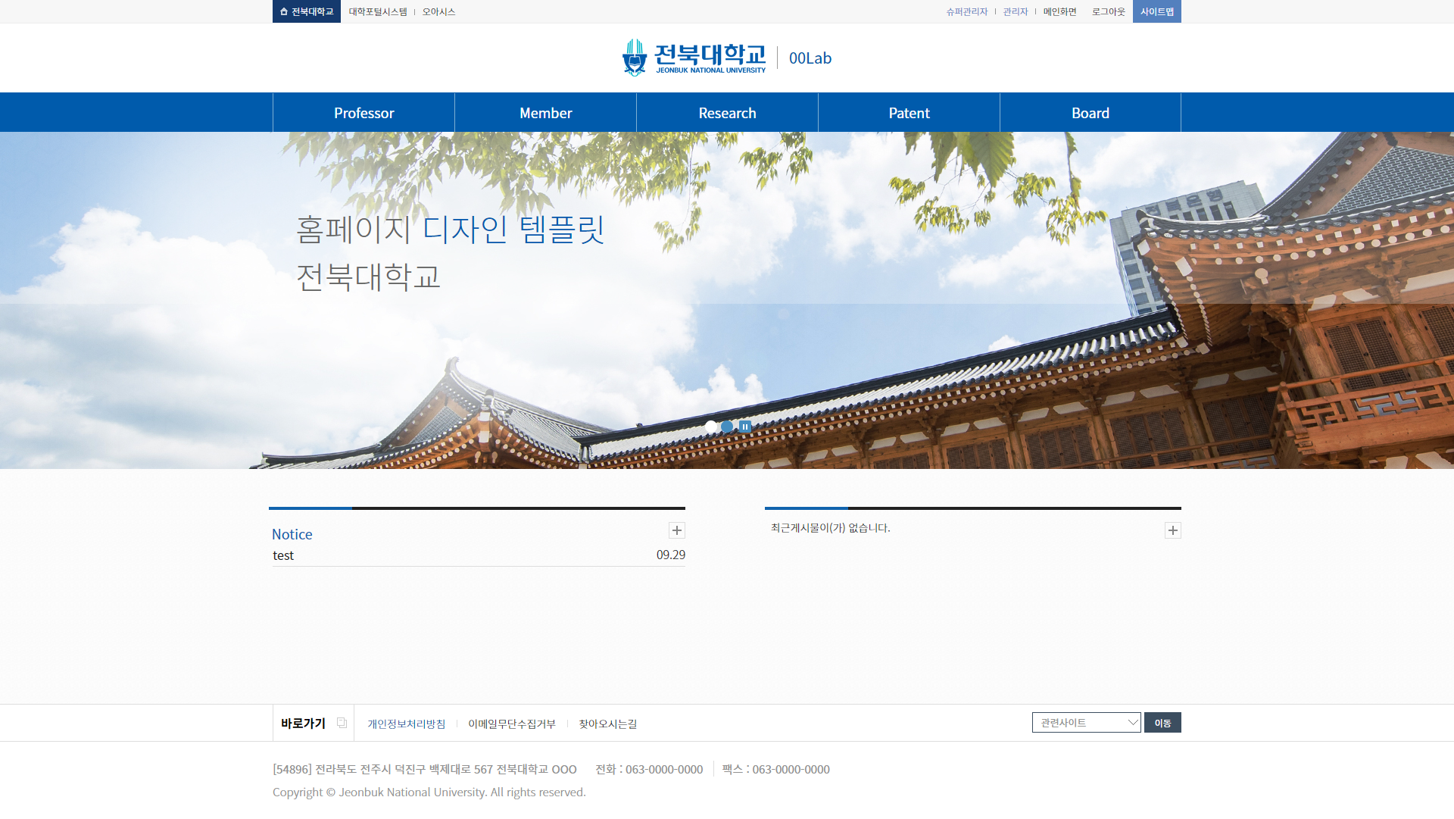The width and height of the screenshot is (1454, 819).
Task: Click the 바로가기 shortcut icon
Action: [342, 723]
